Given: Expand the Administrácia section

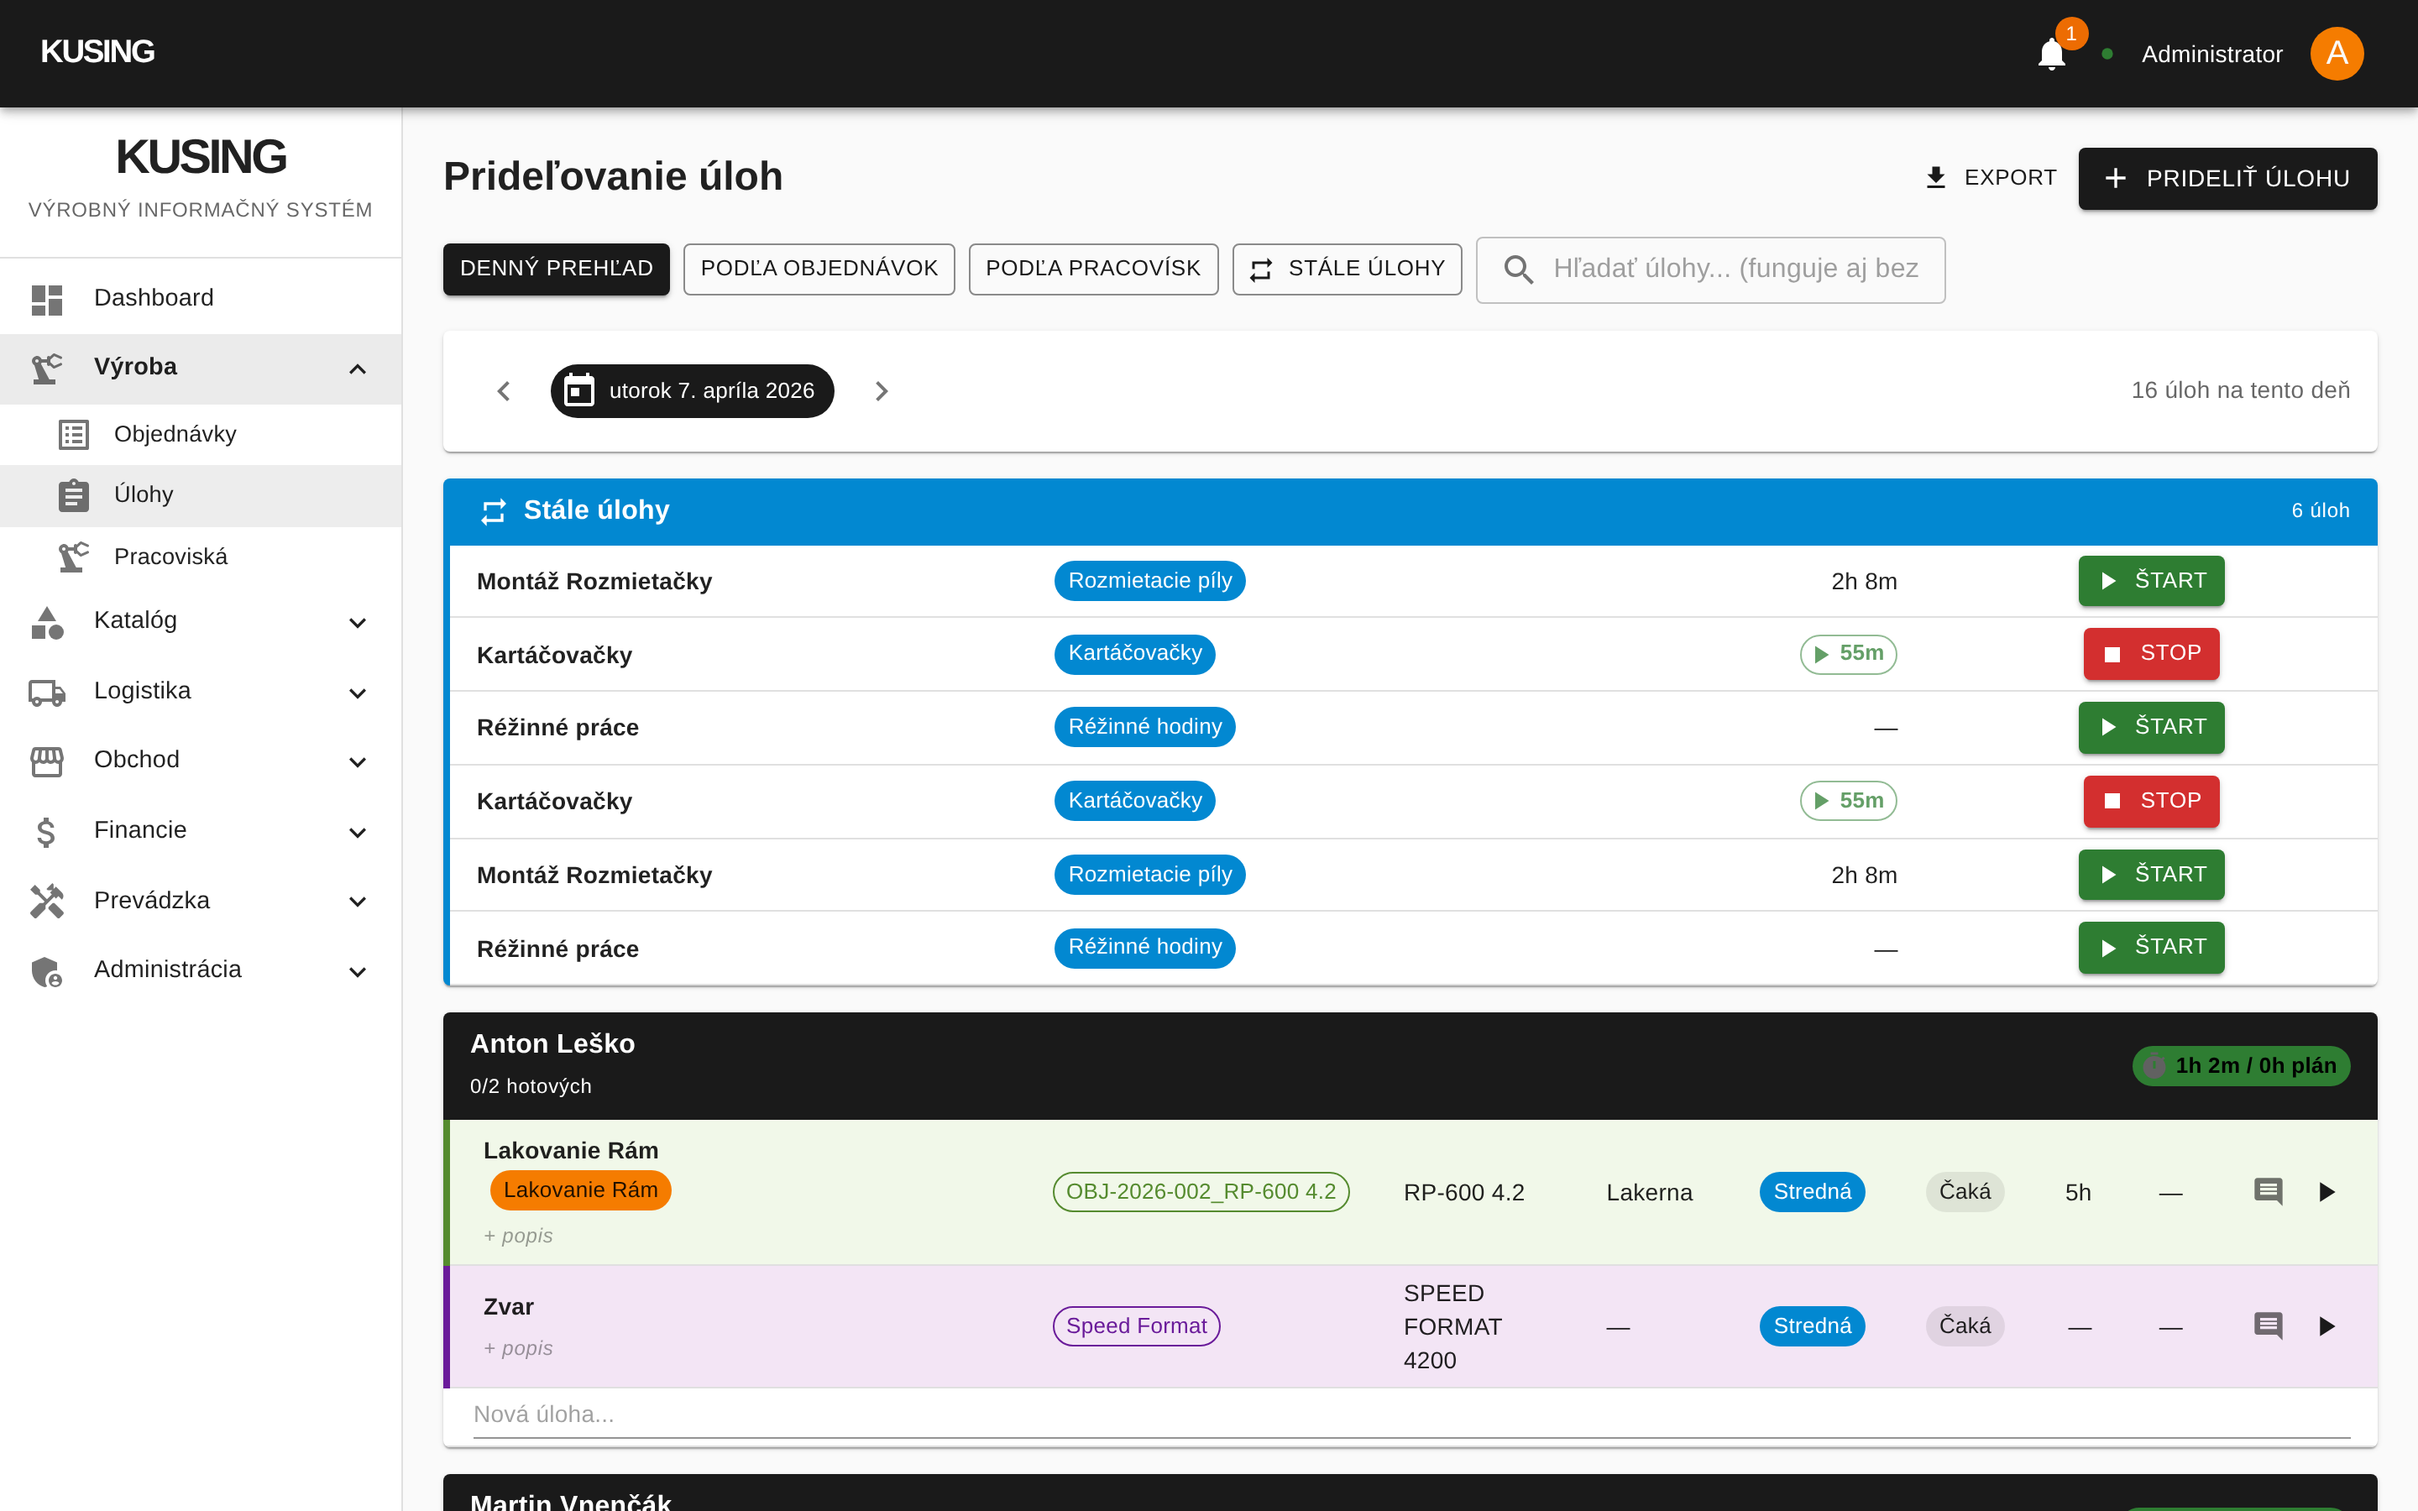Looking at the screenshot, I should (201, 970).
